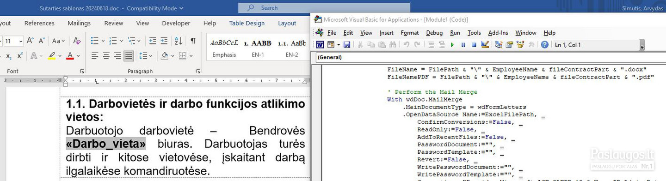
Task: Click the Break pause icon in VBA toolbar
Action: (463, 45)
